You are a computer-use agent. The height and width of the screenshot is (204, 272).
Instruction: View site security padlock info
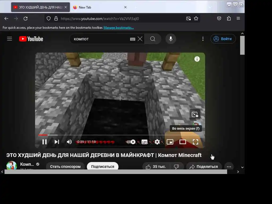pyautogui.click(x=56, y=18)
